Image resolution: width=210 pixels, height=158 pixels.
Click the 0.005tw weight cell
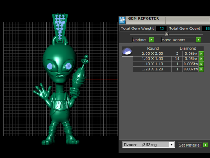(x=191, y=64)
